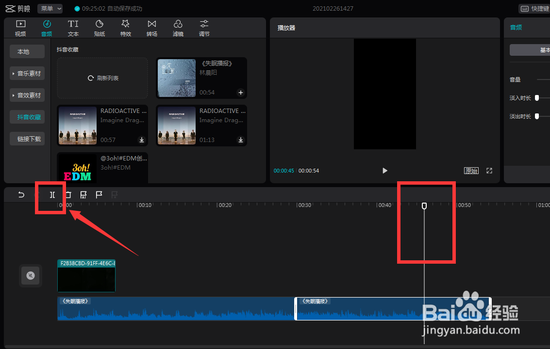550x349 pixels.
Task: Switch to the 音频 tab in top toolbar
Action: tap(47, 28)
